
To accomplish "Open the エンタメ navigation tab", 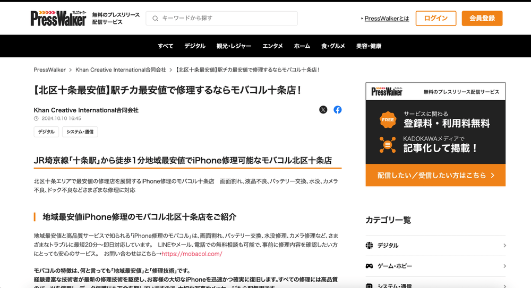I will [x=272, y=46].
